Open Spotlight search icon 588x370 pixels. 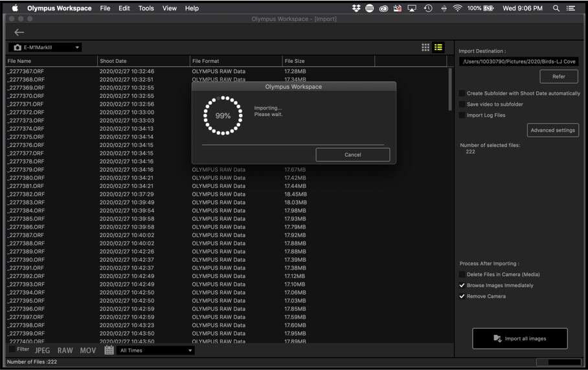[x=556, y=8]
